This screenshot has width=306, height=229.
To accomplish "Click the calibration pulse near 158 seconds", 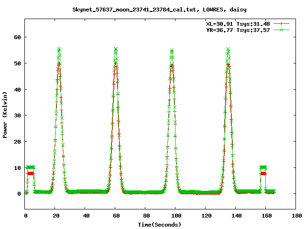I will tap(263, 170).
